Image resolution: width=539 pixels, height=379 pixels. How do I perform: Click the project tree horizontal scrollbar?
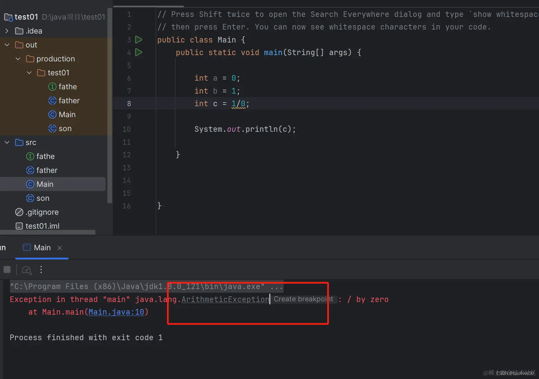[47, 232]
